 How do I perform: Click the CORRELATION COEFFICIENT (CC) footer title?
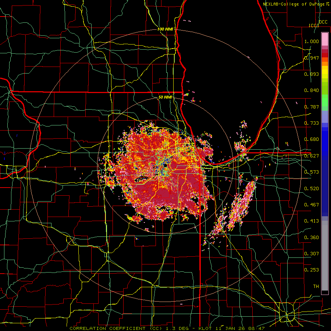[x=116, y=328]
